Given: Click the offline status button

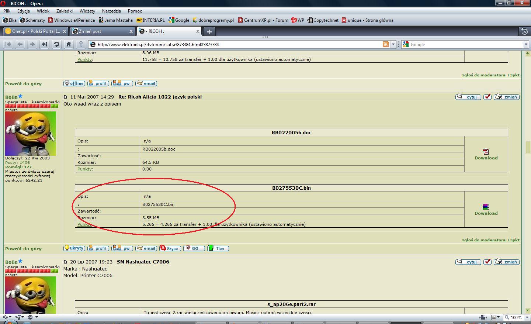Looking at the screenshot, I should pyautogui.click(x=74, y=83).
